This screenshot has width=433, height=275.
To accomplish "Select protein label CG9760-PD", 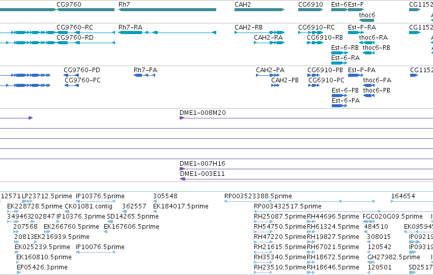I will click(82, 70).
